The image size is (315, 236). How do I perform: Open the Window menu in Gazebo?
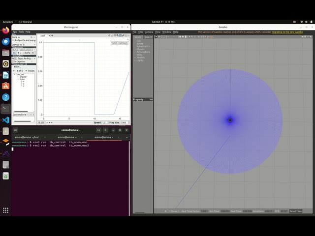click(x=166, y=32)
